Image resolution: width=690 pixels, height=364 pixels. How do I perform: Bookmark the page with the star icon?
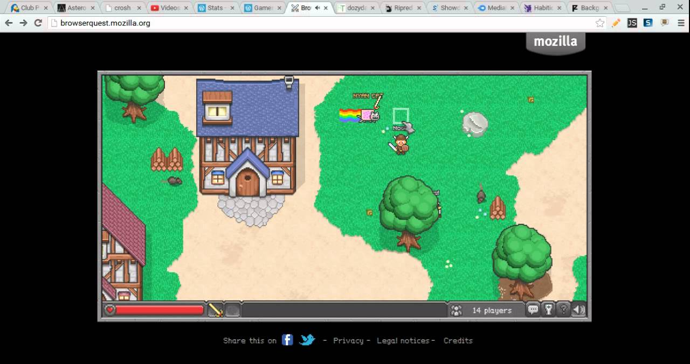point(599,23)
